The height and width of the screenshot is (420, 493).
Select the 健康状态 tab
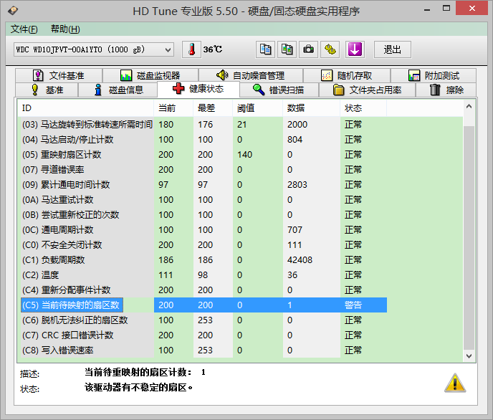click(198, 89)
